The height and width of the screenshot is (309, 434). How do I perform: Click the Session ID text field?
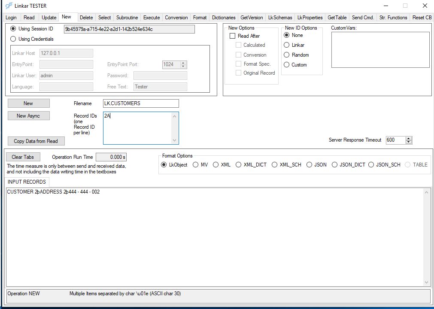tap(129, 29)
